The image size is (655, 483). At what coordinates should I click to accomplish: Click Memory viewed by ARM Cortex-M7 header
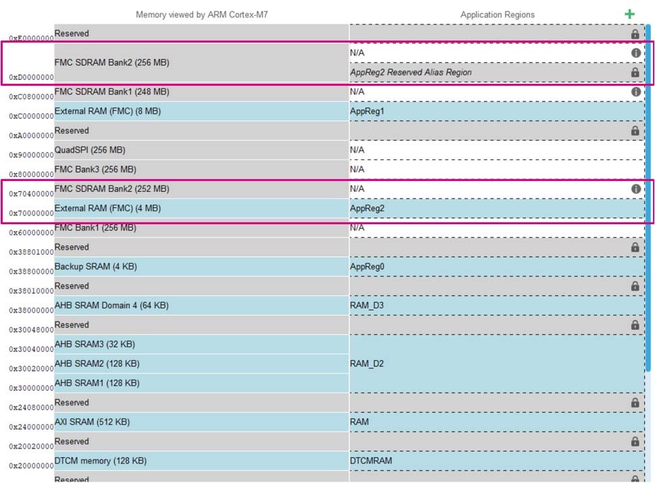coord(202,15)
